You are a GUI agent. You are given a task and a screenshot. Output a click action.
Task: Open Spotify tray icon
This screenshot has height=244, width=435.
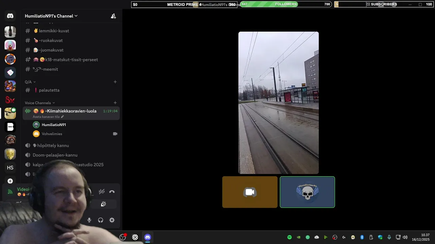(x=290, y=237)
